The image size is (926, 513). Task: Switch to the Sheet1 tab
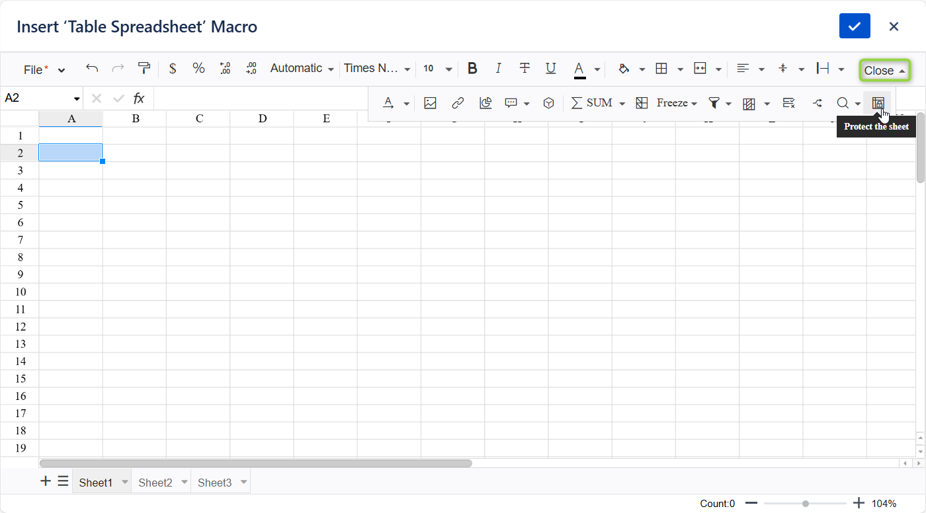point(96,483)
